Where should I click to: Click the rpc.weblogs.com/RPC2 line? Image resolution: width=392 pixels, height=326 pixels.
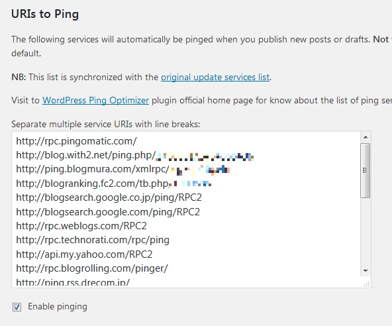[x=81, y=226]
